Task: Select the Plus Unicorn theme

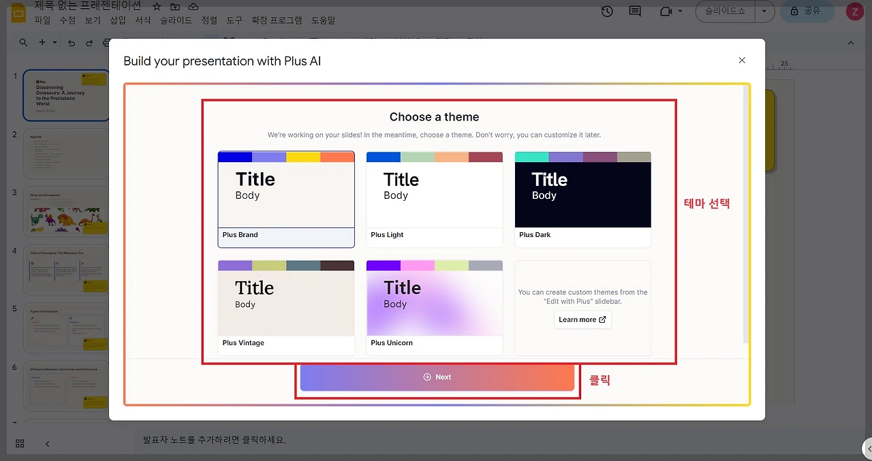Action: pyautogui.click(x=435, y=307)
